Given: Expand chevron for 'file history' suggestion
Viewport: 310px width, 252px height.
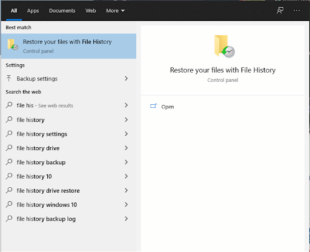Looking at the screenshot, I should coord(127,119).
